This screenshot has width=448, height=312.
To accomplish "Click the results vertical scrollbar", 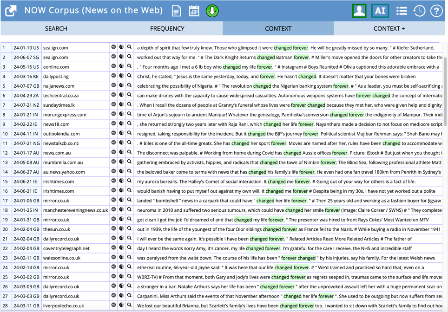I will (445, 91).
